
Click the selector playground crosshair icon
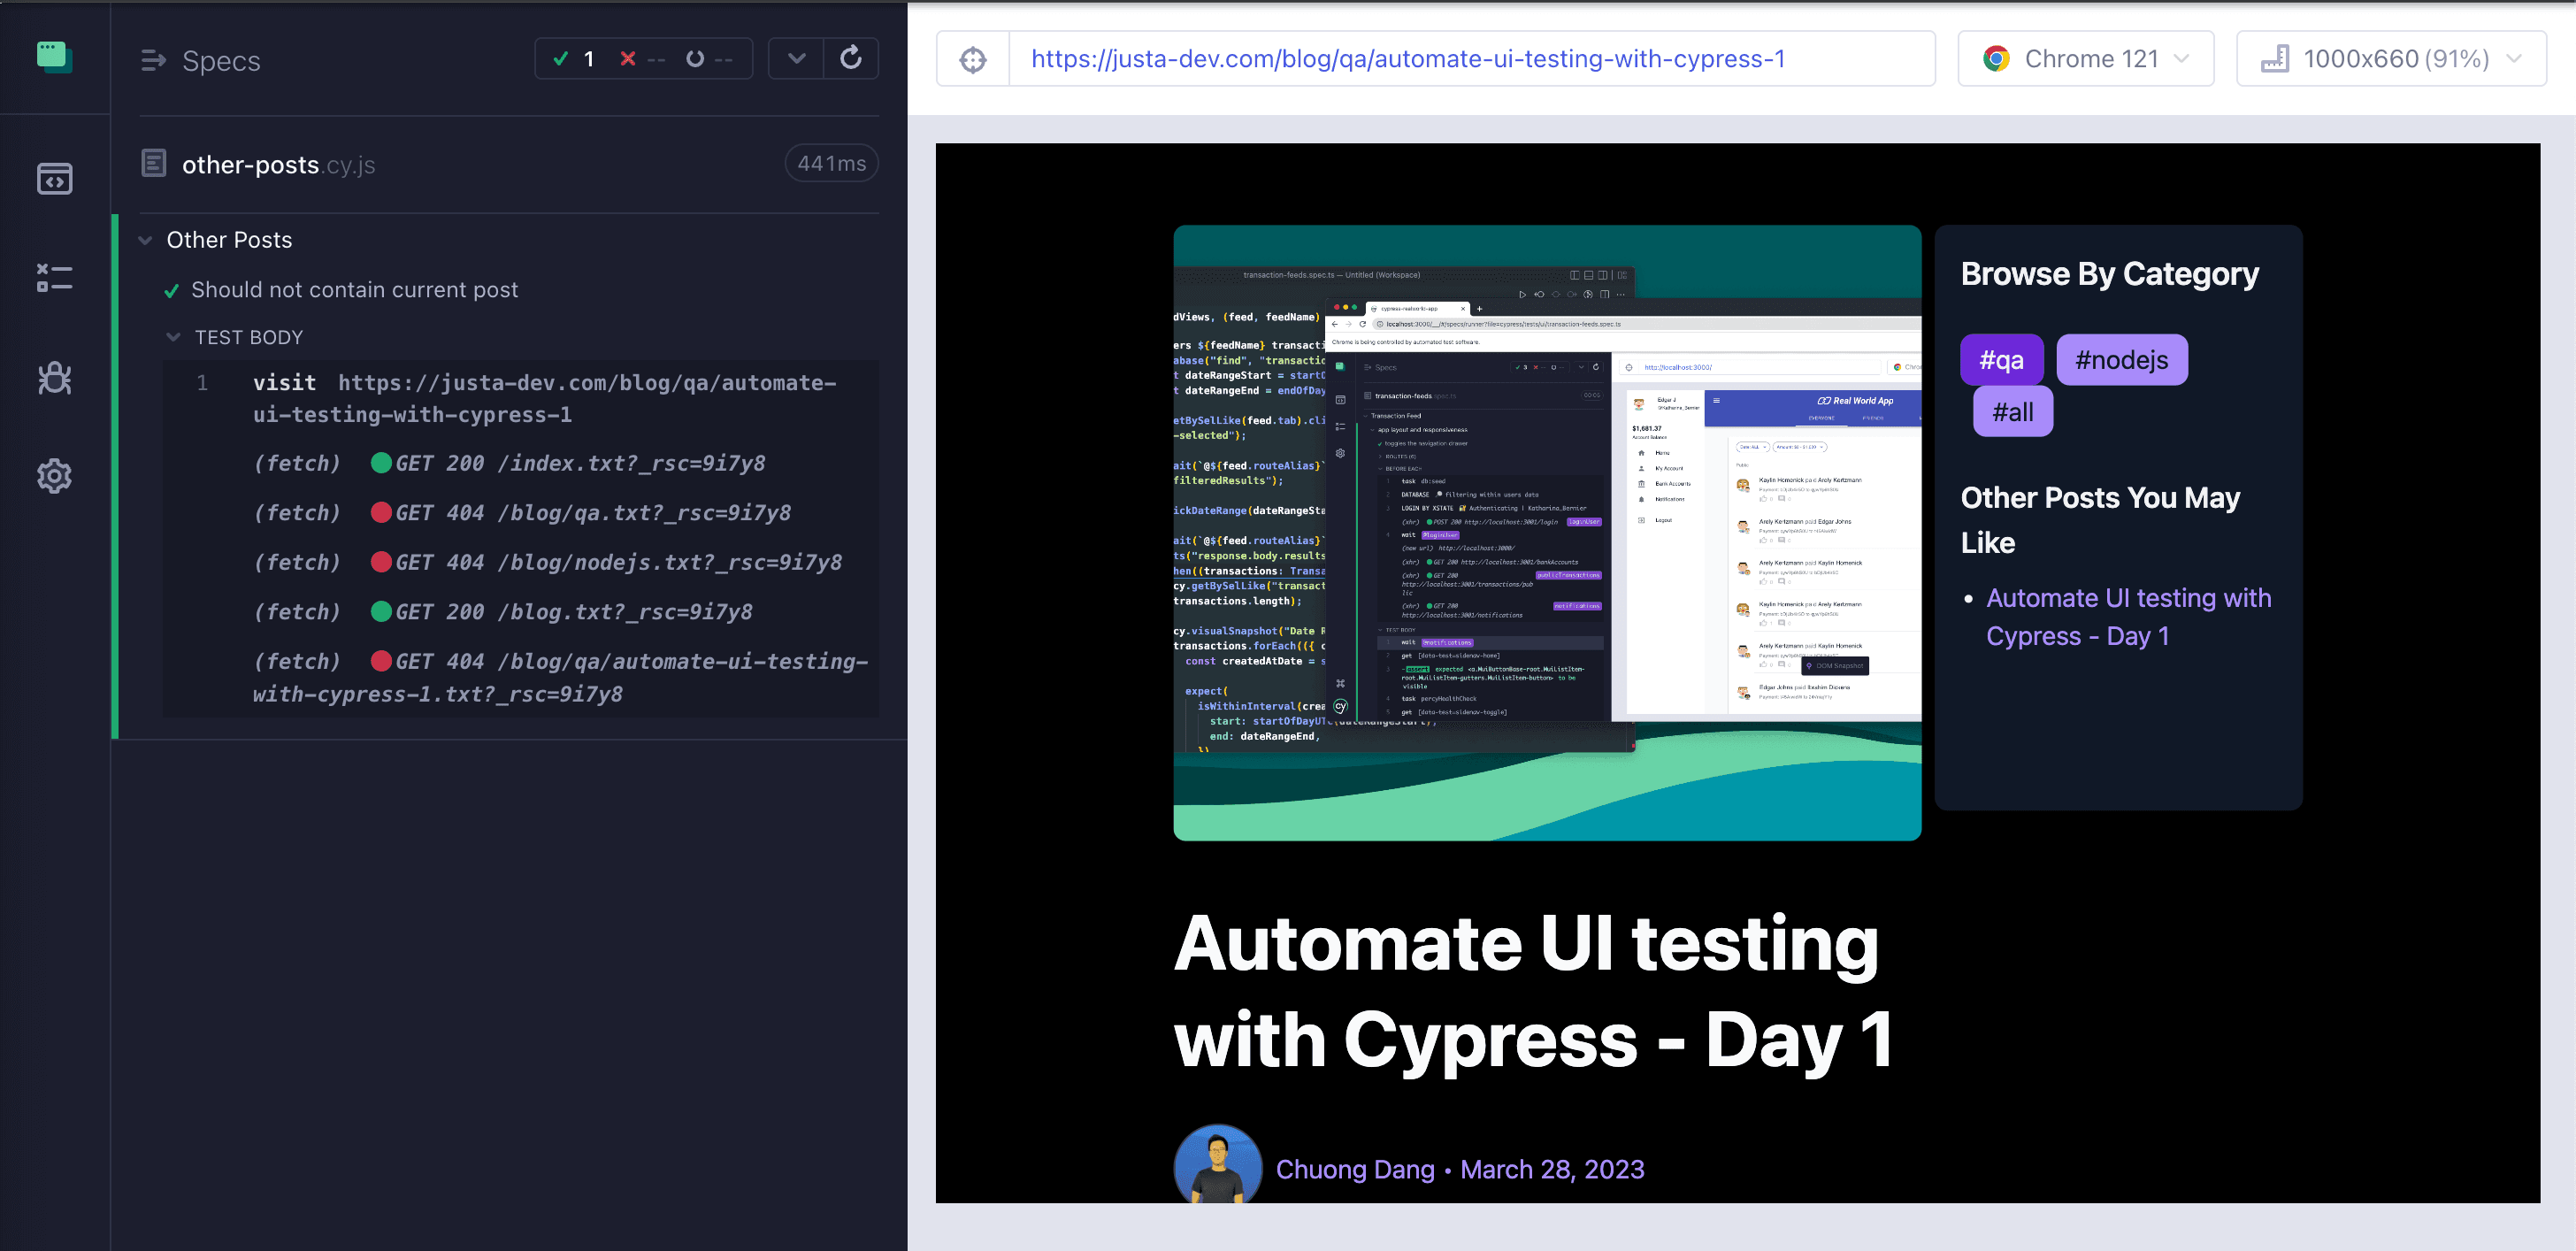(973, 59)
